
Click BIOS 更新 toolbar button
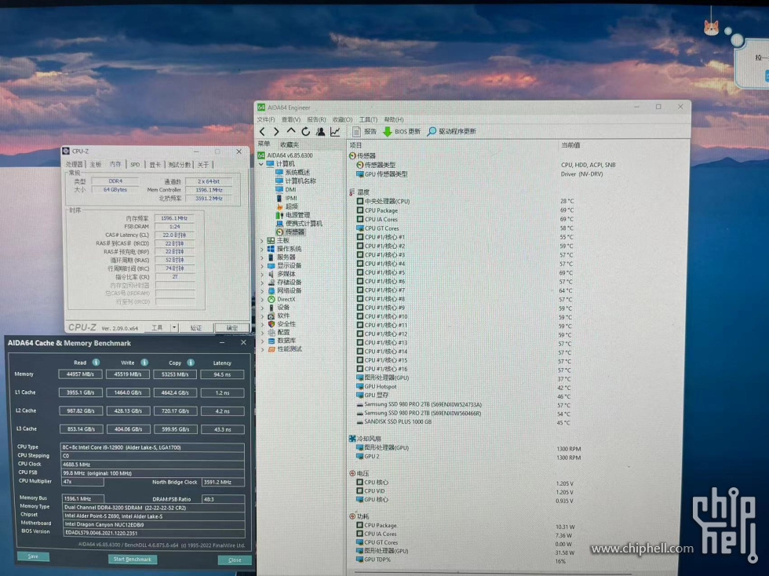402,132
